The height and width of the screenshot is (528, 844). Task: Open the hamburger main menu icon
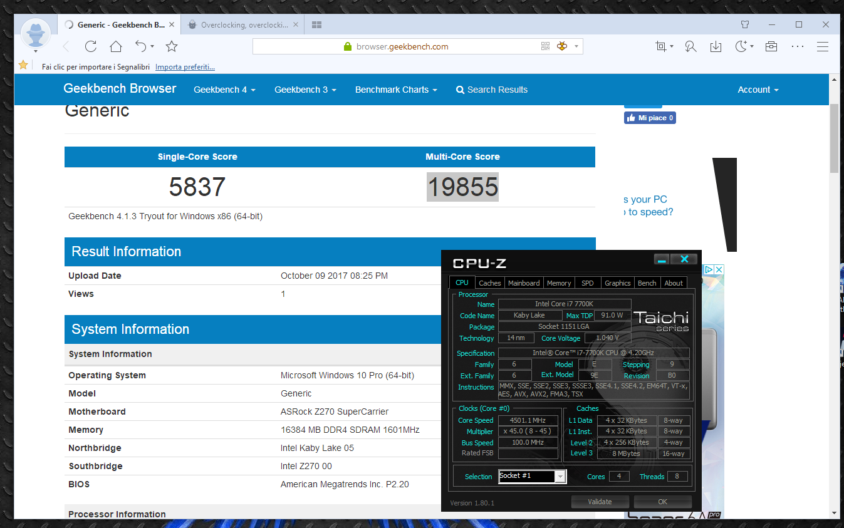823,46
